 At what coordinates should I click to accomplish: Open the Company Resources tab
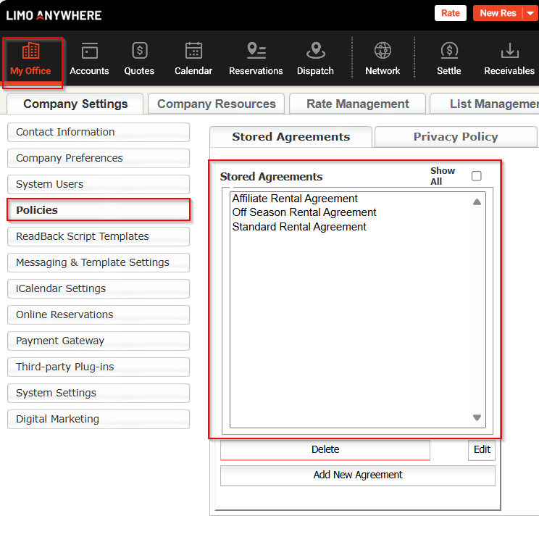pyautogui.click(x=216, y=104)
